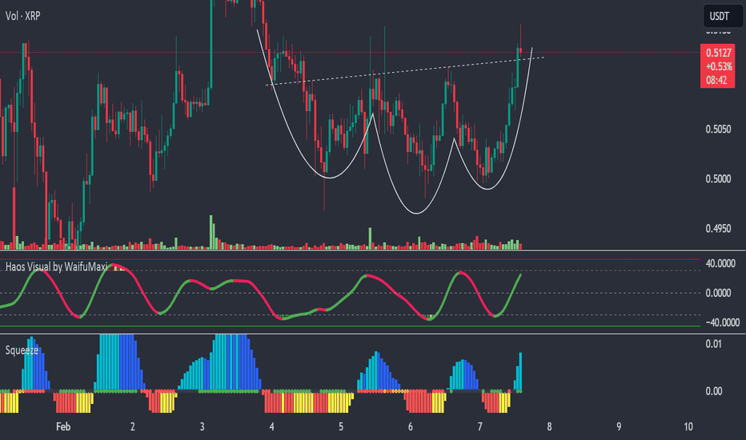
Task: Click the 0.01 Squeeze scale value
Action: pyautogui.click(x=714, y=344)
